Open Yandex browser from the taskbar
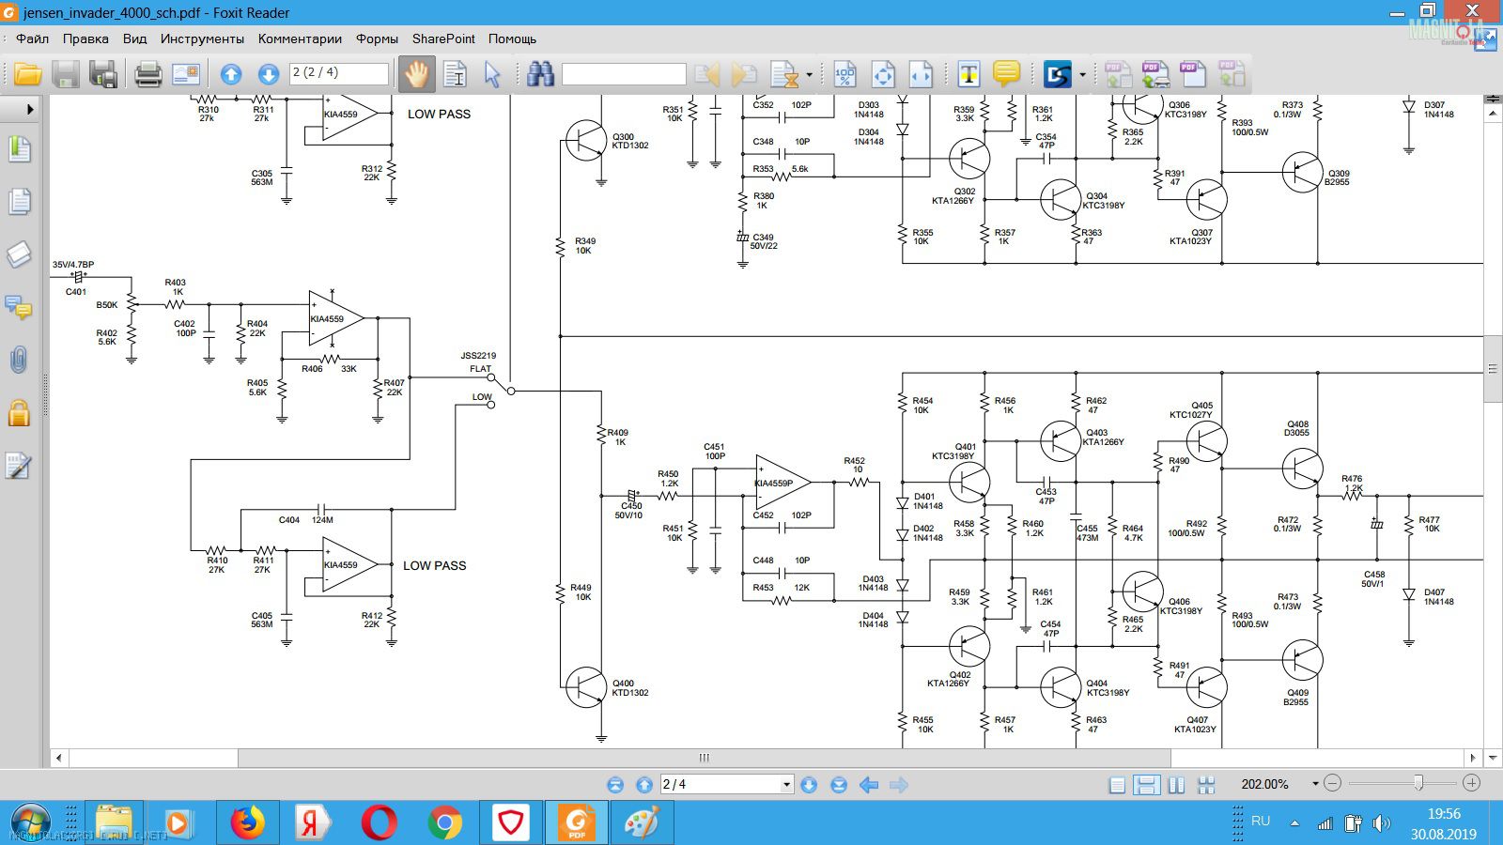Screen dimensions: 1503x845 (x=314, y=823)
